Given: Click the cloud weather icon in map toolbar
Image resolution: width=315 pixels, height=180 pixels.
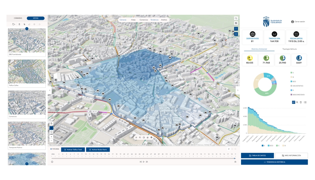Looking at the screenshot, I should point(140,138).
